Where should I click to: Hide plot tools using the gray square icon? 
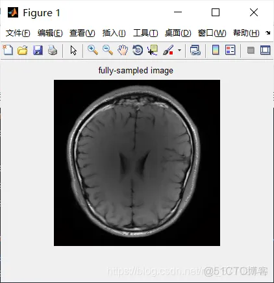[251, 51]
